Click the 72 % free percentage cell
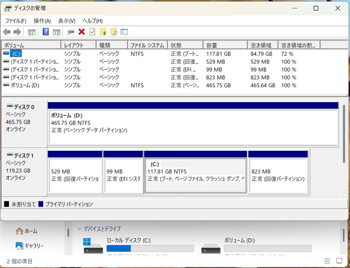 (x=287, y=54)
